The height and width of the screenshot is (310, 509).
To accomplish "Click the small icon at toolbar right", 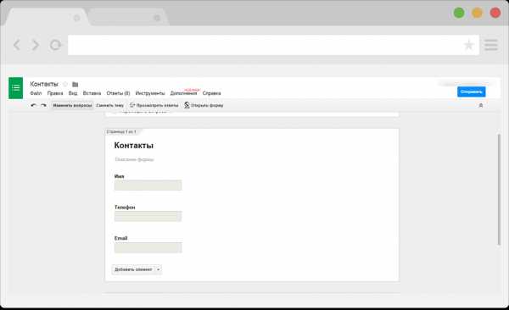I will click(481, 105).
